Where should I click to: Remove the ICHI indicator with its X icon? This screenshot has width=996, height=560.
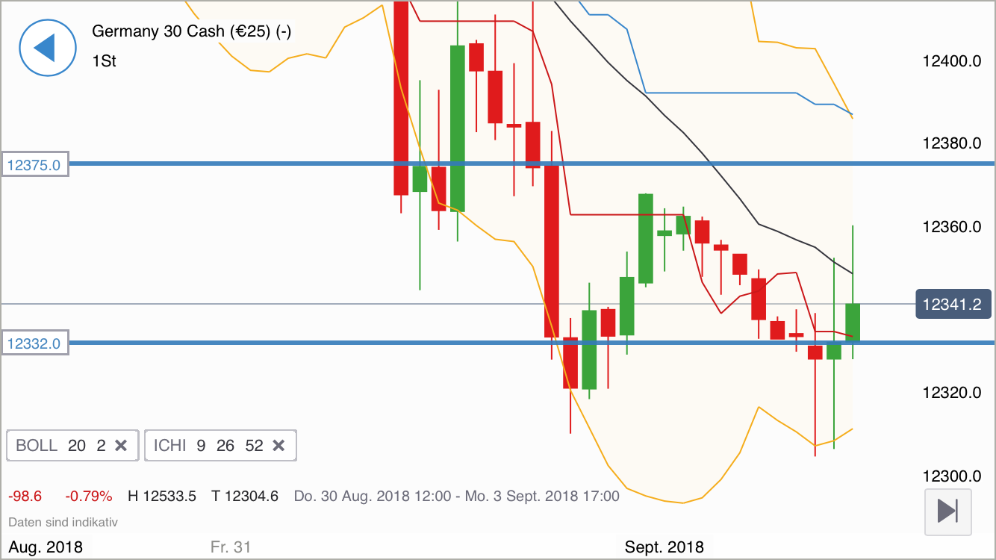click(x=278, y=445)
